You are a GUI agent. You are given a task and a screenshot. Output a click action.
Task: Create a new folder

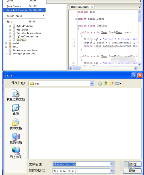(111, 83)
